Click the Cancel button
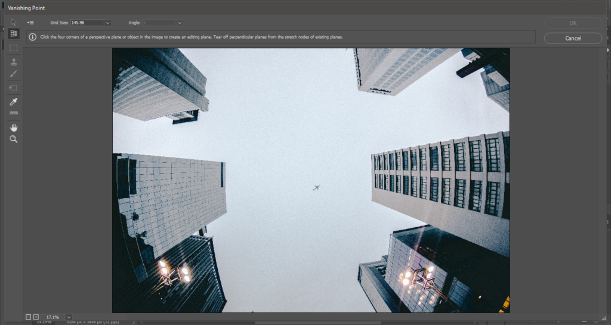The height and width of the screenshot is (325, 611). pyautogui.click(x=573, y=38)
